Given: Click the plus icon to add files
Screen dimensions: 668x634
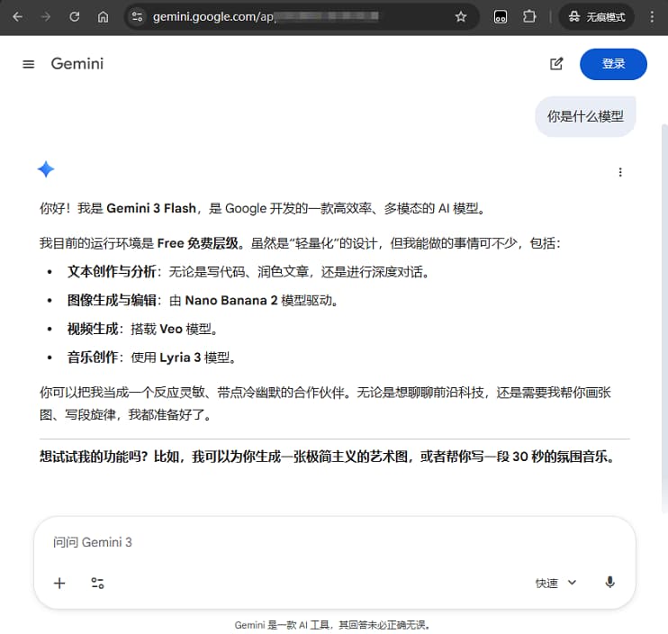Looking at the screenshot, I should pos(59,583).
